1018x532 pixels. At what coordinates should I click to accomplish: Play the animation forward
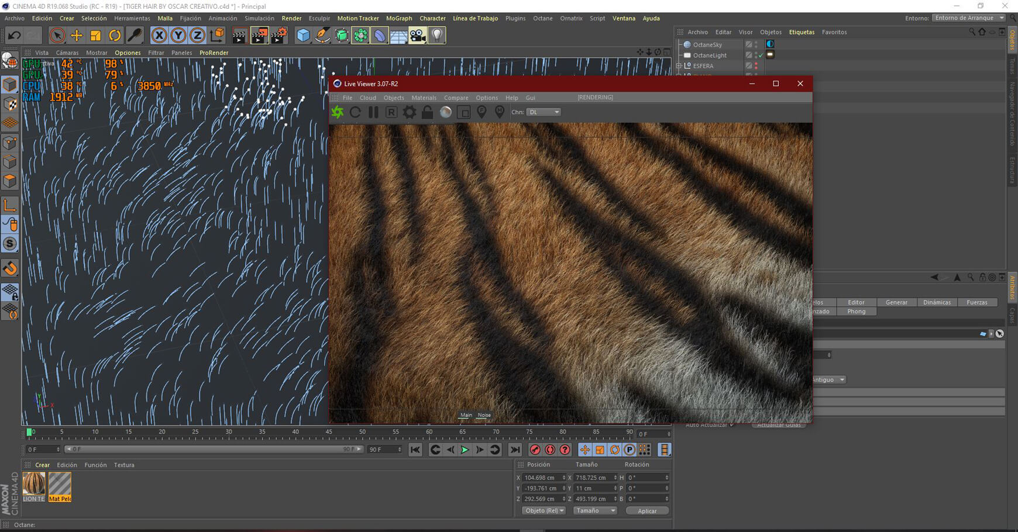(x=465, y=450)
